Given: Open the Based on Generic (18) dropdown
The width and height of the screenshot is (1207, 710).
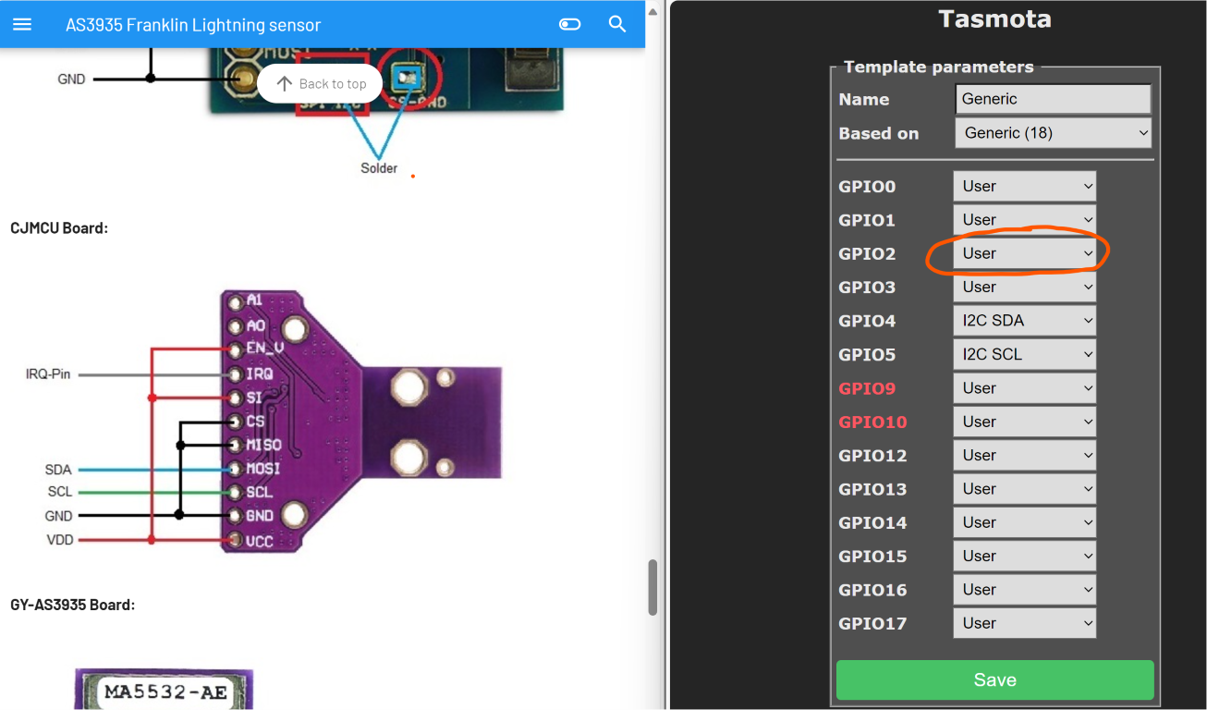Looking at the screenshot, I should pos(1053,132).
